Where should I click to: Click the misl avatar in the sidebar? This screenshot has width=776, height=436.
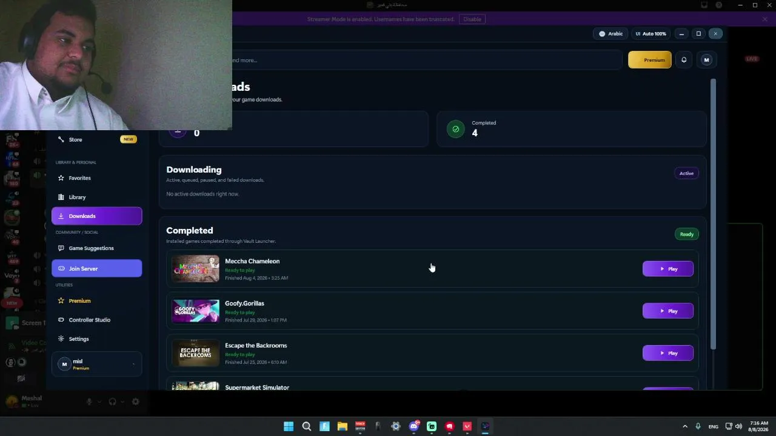pos(64,364)
